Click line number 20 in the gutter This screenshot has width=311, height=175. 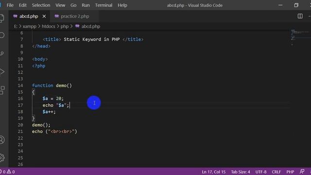click(x=20, y=125)
